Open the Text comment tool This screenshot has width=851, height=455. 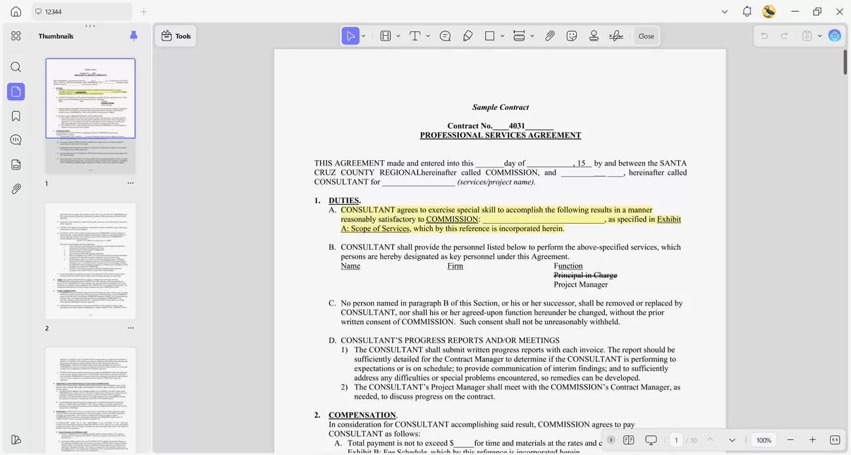click(415, 35)
